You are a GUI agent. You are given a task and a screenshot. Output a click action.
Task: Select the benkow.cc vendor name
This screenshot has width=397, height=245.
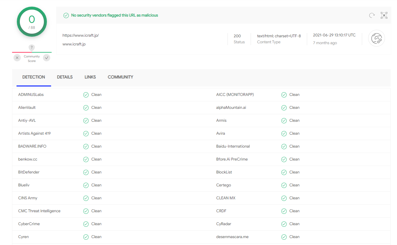click(x=28, y=159)
